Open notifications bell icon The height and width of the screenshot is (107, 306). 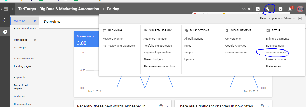pyautogui.click(x=290, y=9)
